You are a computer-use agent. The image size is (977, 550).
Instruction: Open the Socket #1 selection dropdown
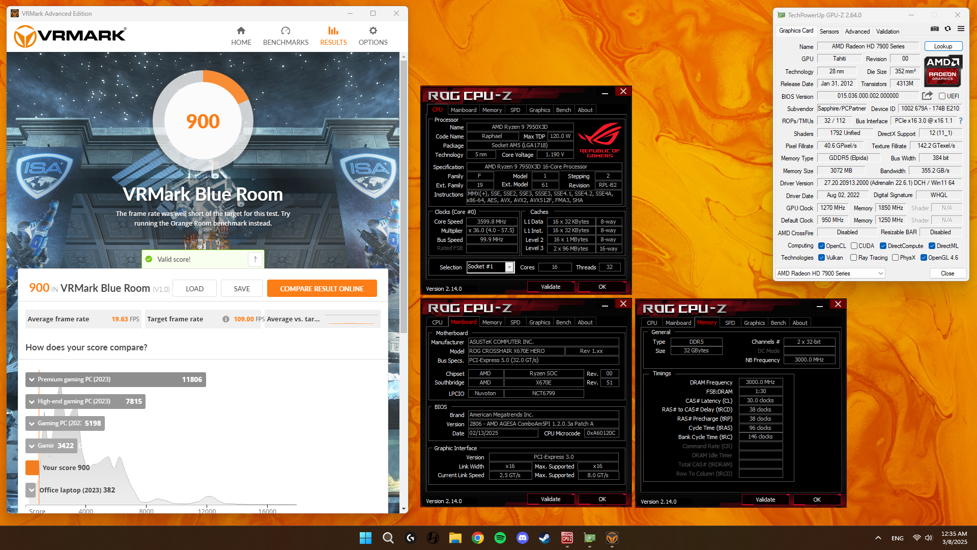click(x=509, y=267)
